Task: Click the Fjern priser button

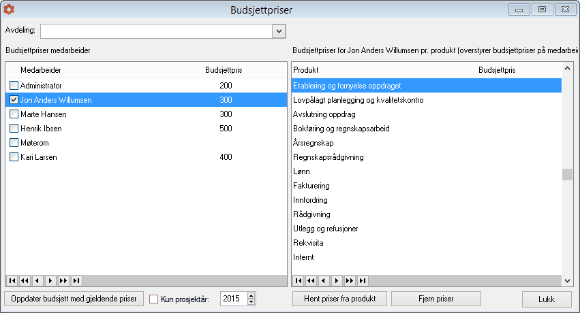Action: coord(436,299)
